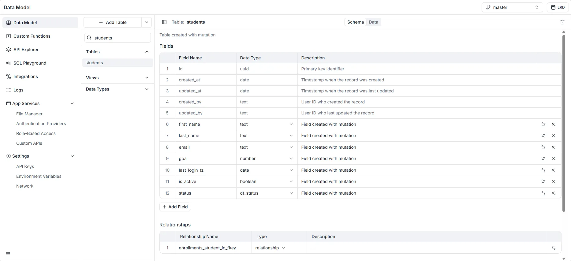
Task: Click the hamburger menu icon at bottom left
Action: click(x=8, y=254)
